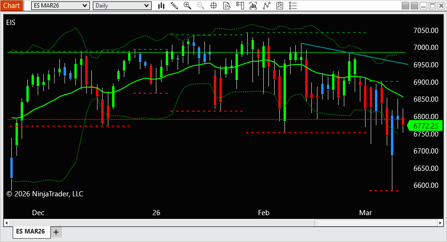The height and width of the screenshot is (242, 447).
Task: Click the 6950.00 price axis label
Action: (x=426, y=65)
